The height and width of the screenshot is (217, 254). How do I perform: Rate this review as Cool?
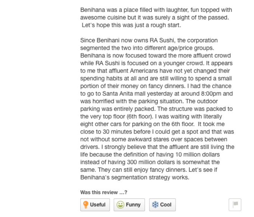tap(162, 205)
